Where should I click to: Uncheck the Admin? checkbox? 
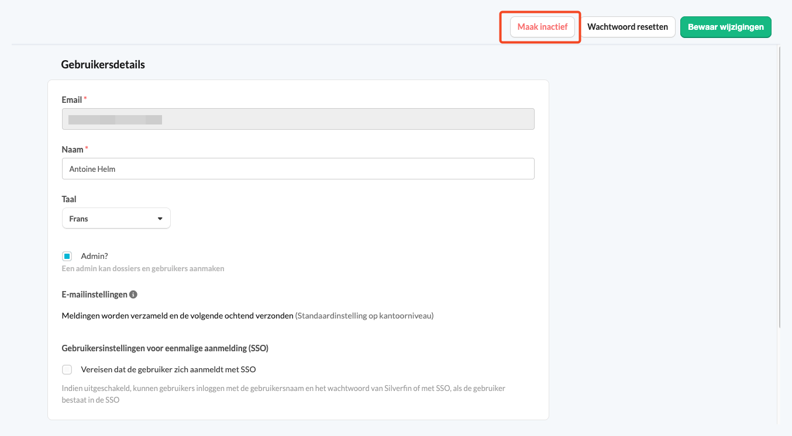point(67,256)
